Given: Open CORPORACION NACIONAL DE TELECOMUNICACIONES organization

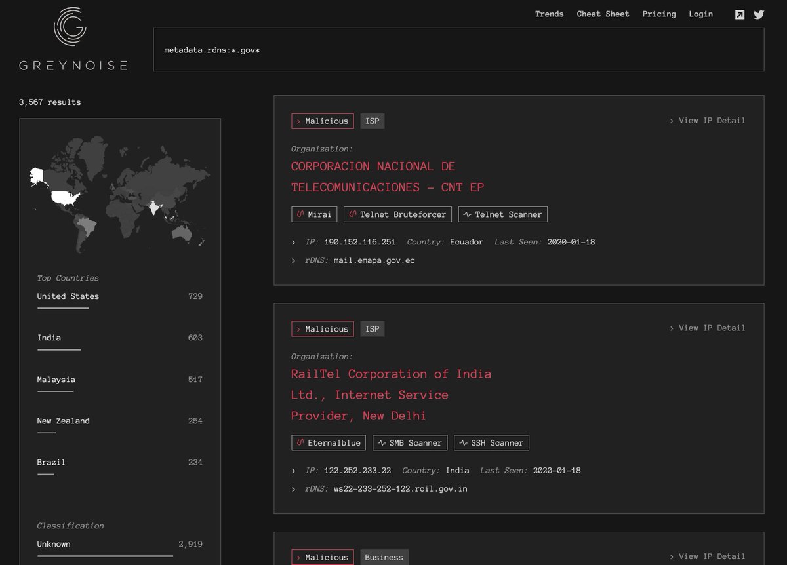Looking at the screenshot, I should pos(388,177).
